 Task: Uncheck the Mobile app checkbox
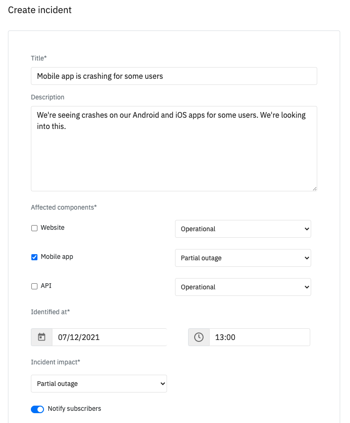[x=34, y=257]
